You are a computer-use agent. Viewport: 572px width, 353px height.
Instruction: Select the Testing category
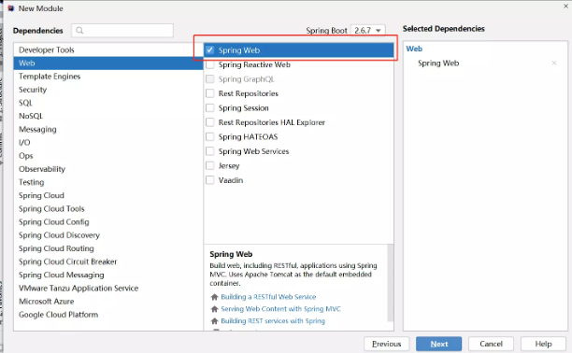point(108,182)
